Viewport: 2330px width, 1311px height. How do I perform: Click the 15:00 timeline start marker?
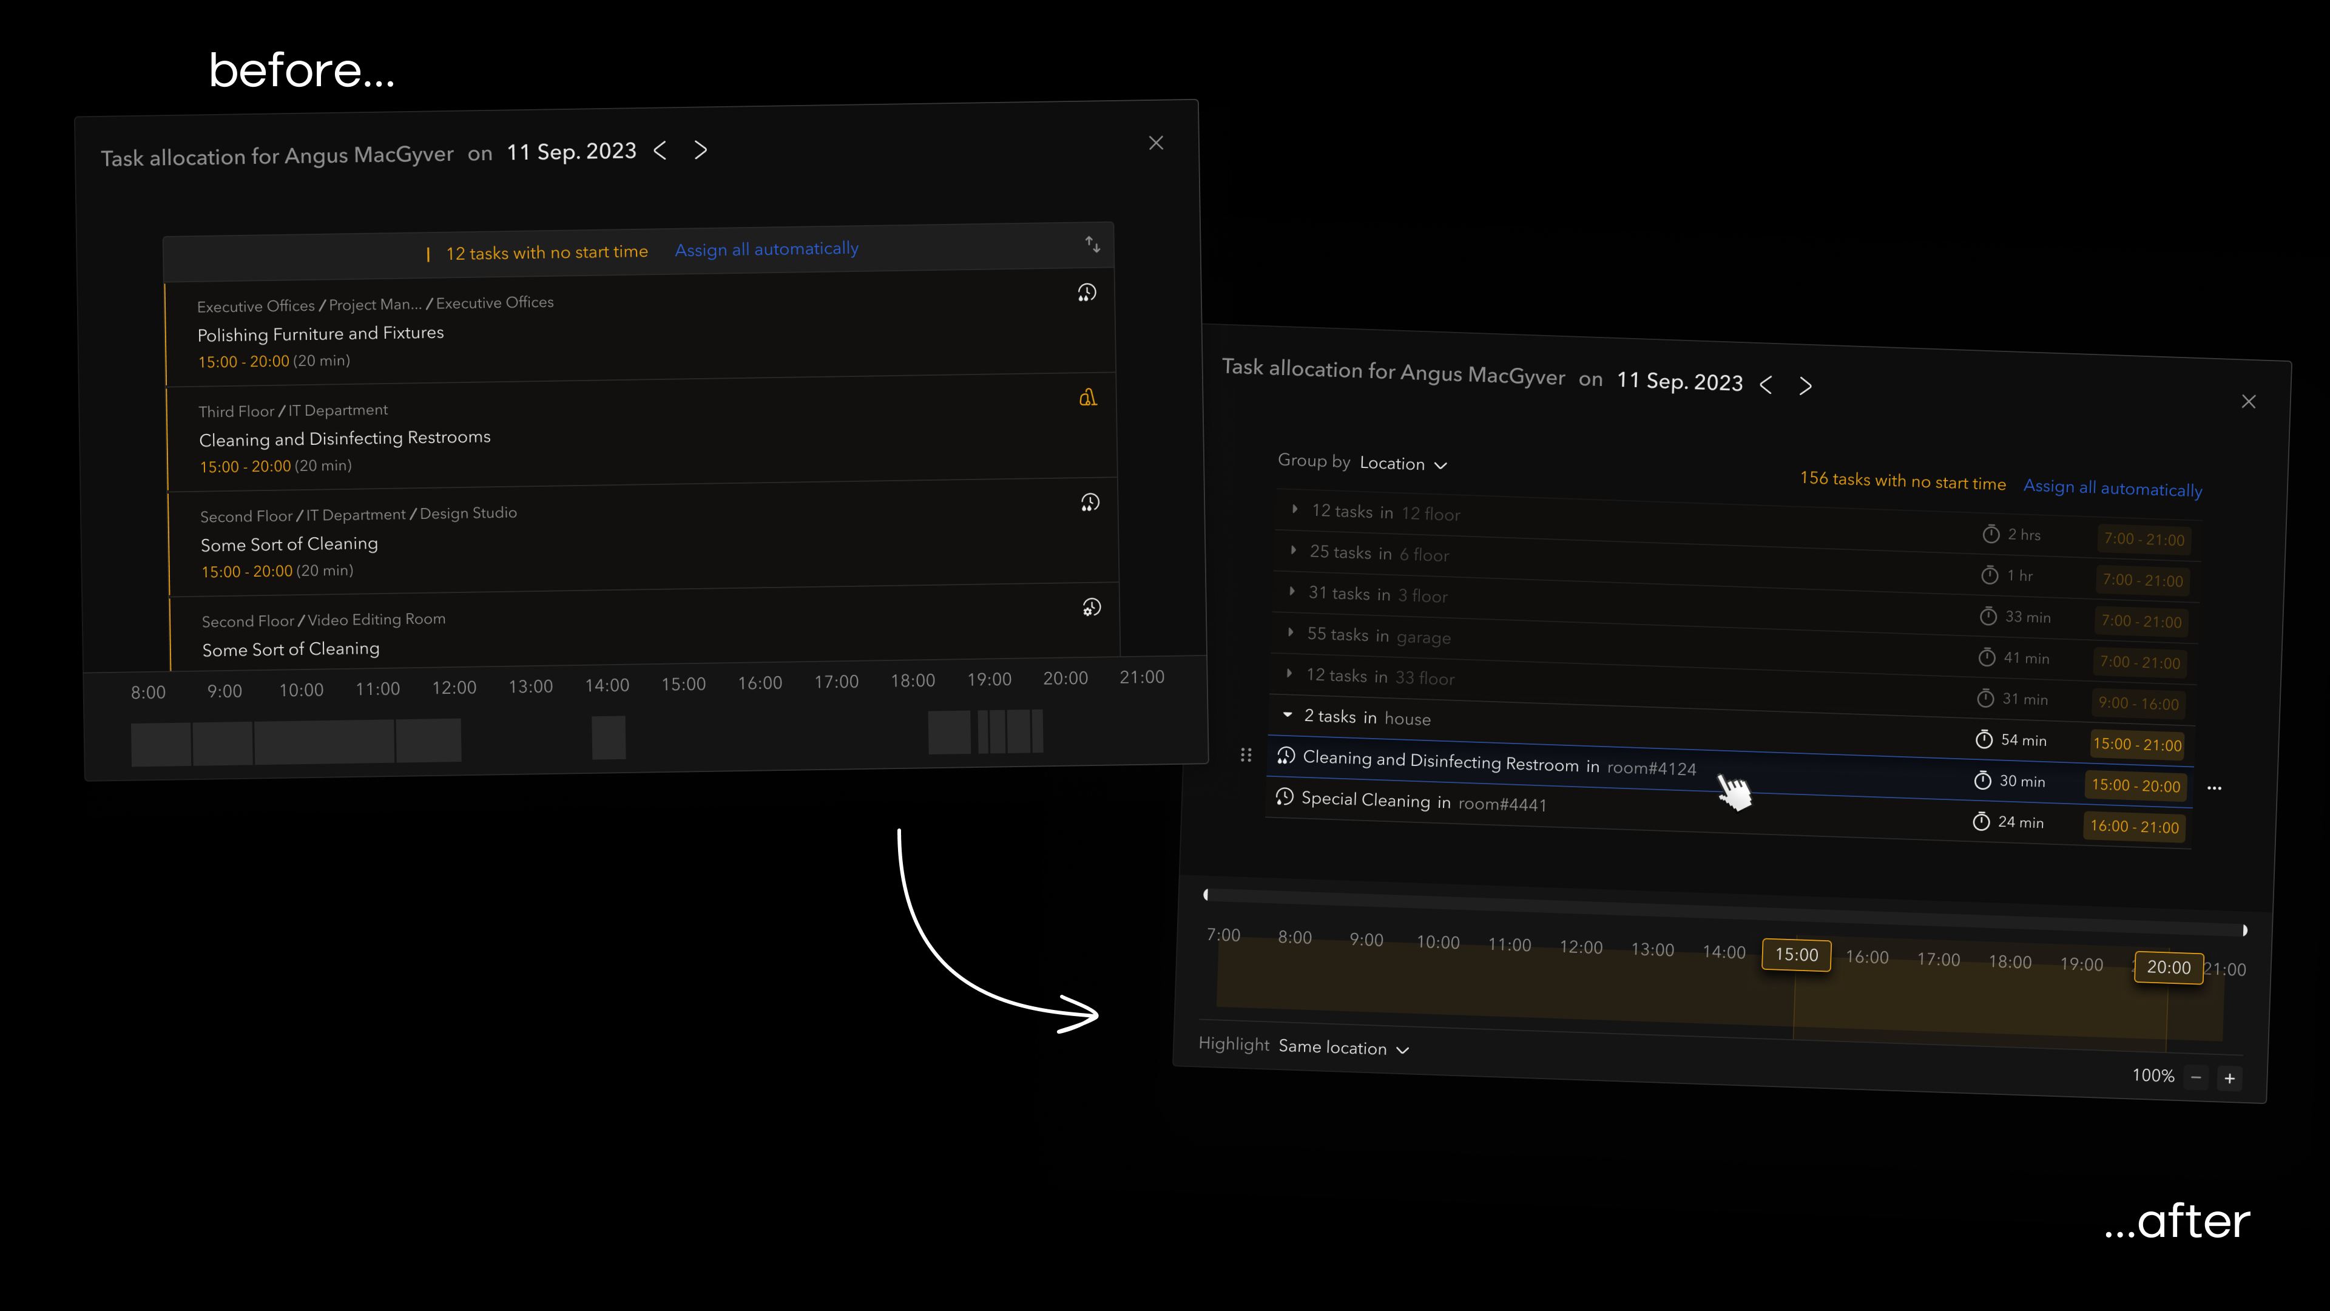pyautogui.click(x=1796, y=955)
